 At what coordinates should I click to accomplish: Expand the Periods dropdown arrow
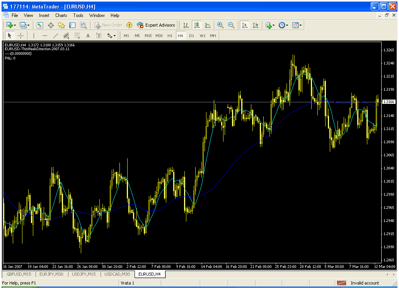click(287, 25)
